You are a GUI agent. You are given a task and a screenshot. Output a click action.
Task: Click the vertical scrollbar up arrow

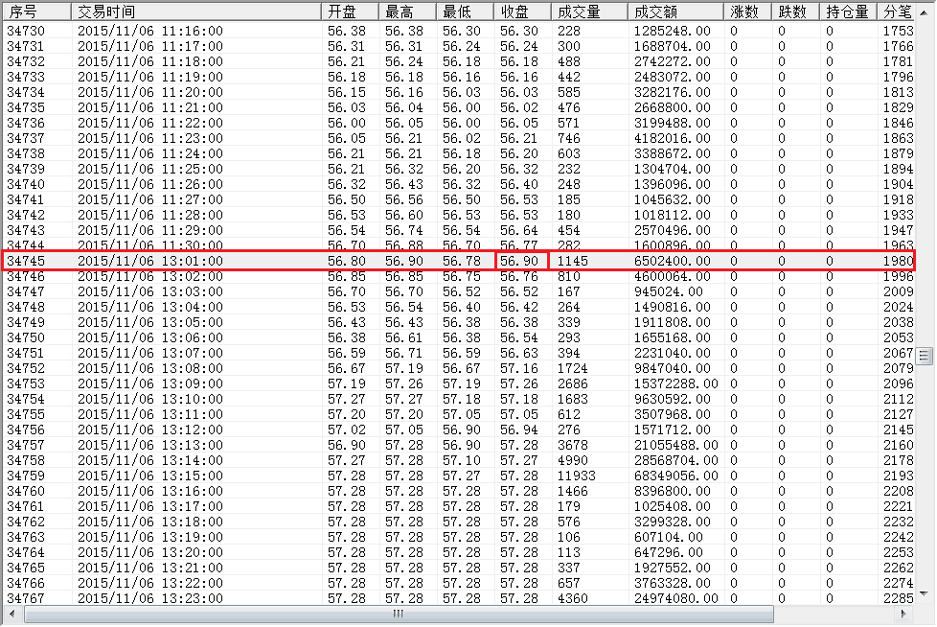(925, 12)
